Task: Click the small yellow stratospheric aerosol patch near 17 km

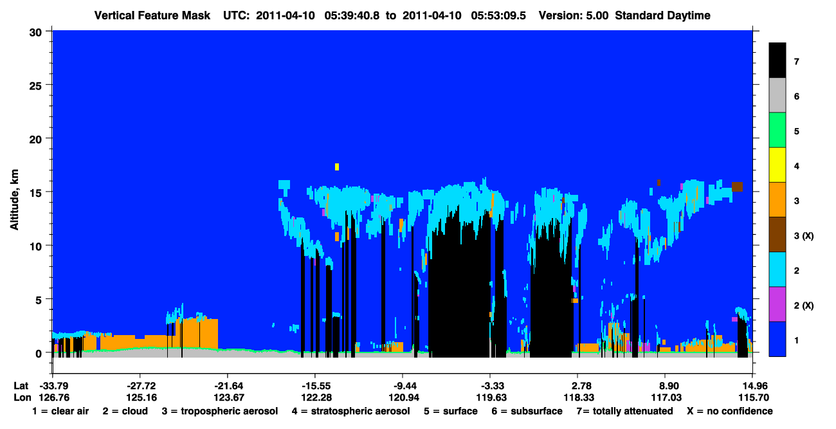Action: point(336,167)
